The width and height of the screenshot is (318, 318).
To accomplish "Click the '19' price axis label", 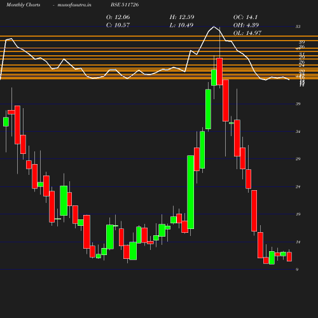I will click(x=298, y=214).
